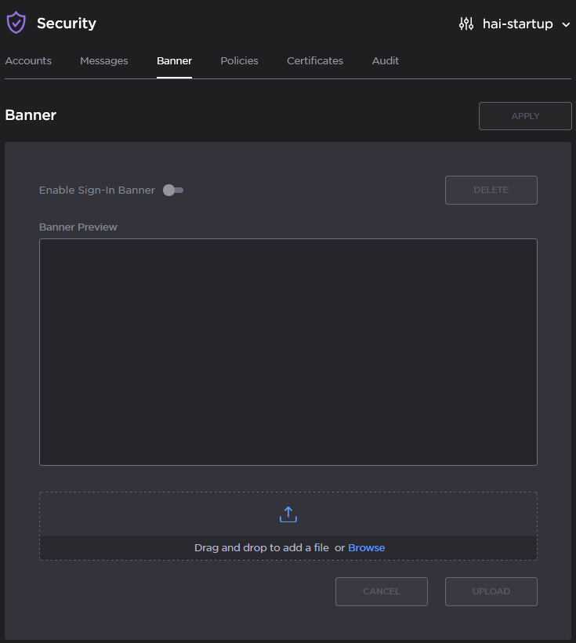
Task: Open the Certificates tab
Action: click(315, 60)
